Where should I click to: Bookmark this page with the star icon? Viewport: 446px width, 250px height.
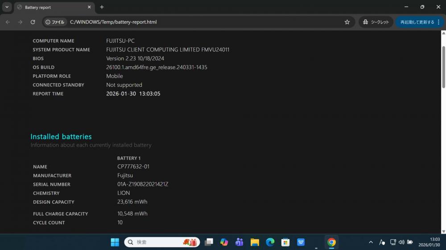click(x=347, y=22)
